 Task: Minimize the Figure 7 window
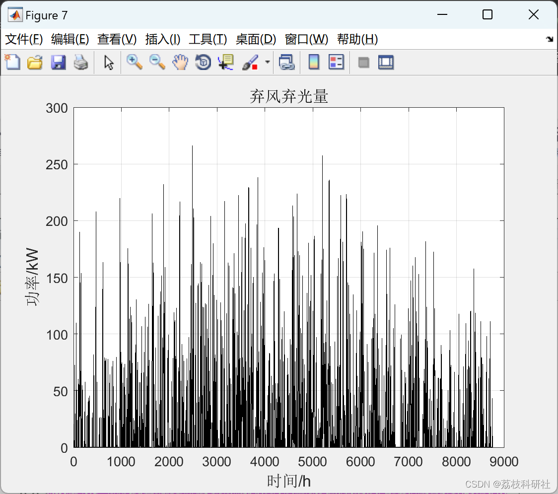tap(442, 14)
